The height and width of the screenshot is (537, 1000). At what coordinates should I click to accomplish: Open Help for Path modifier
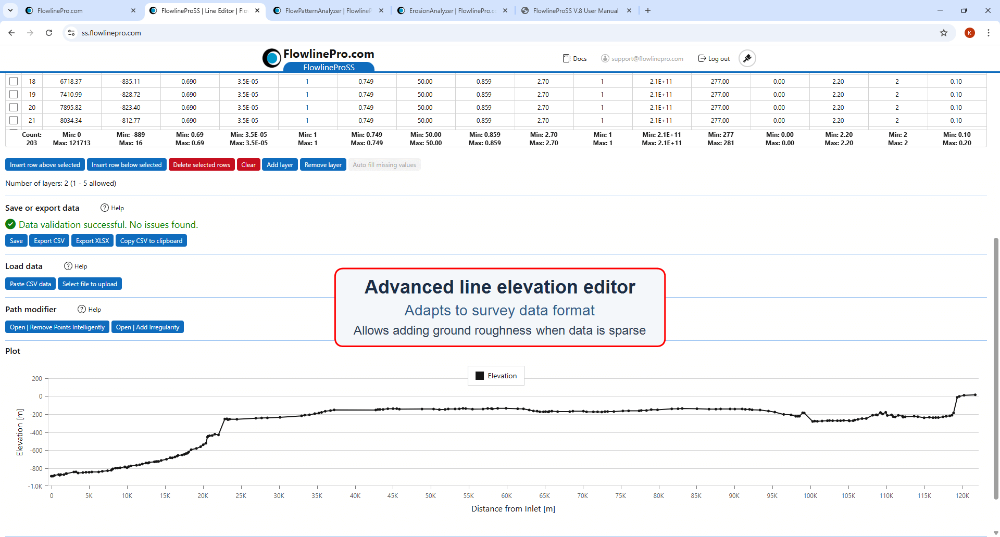click(89, 309)
